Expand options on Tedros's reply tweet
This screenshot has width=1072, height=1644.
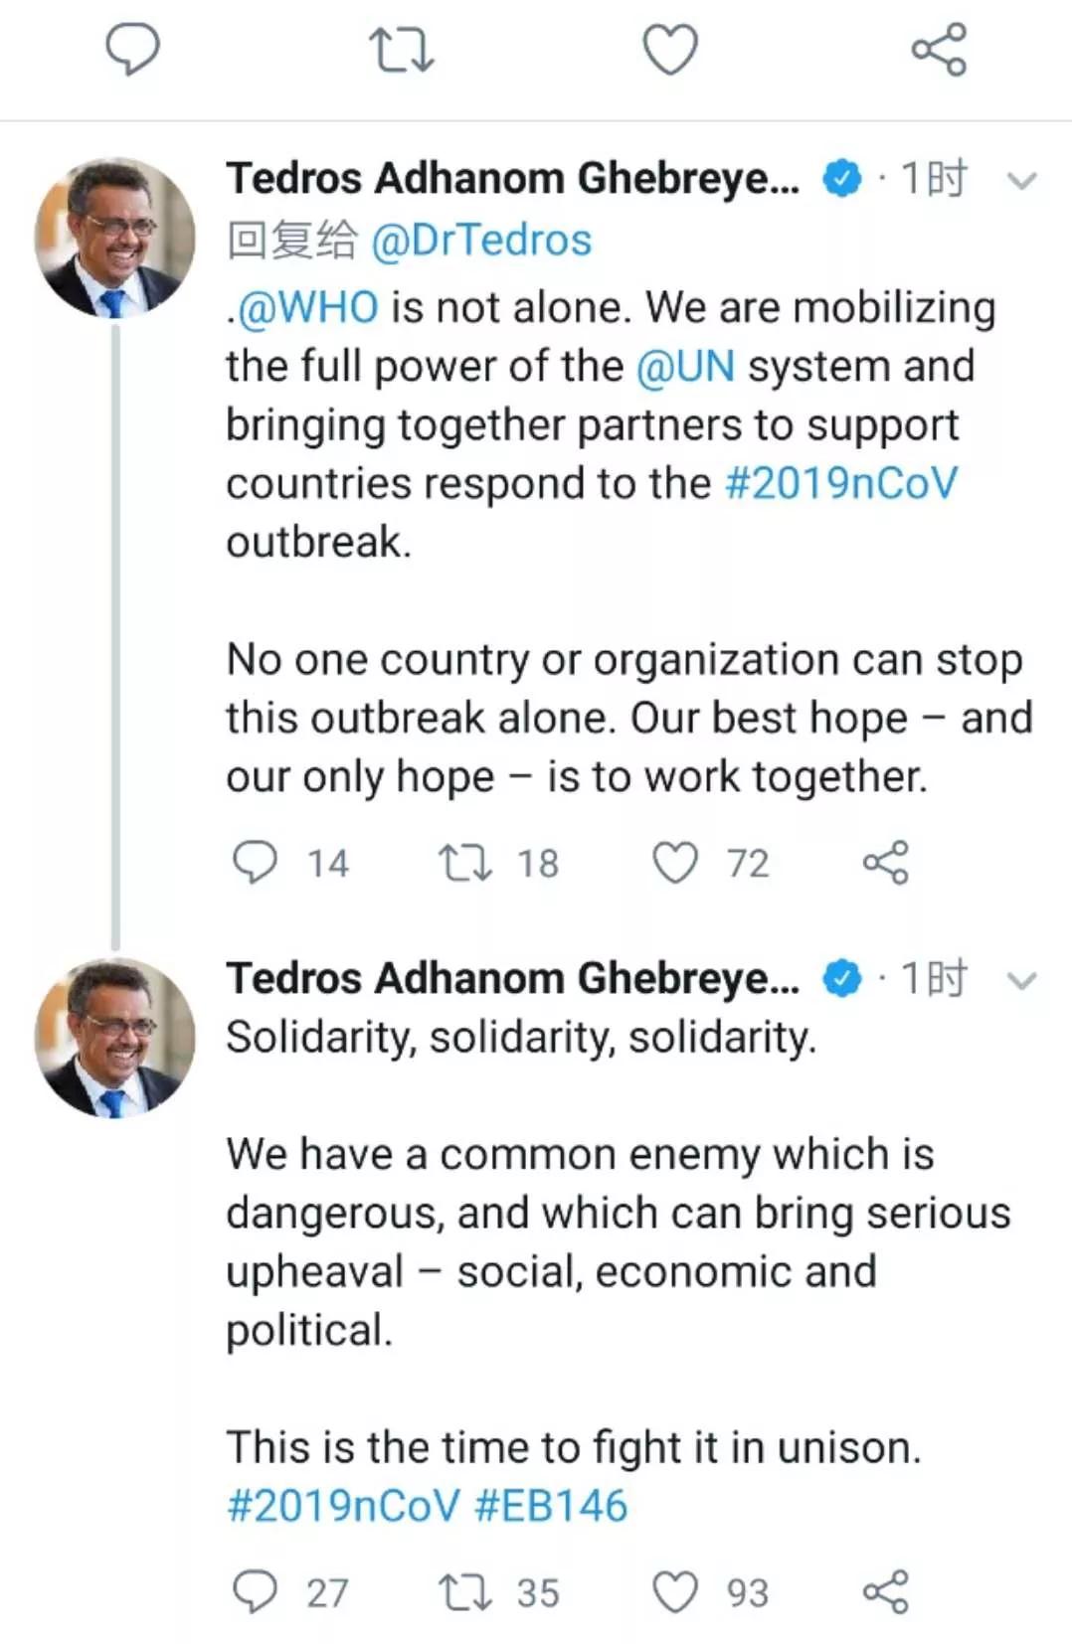[x=1020, y=181]
